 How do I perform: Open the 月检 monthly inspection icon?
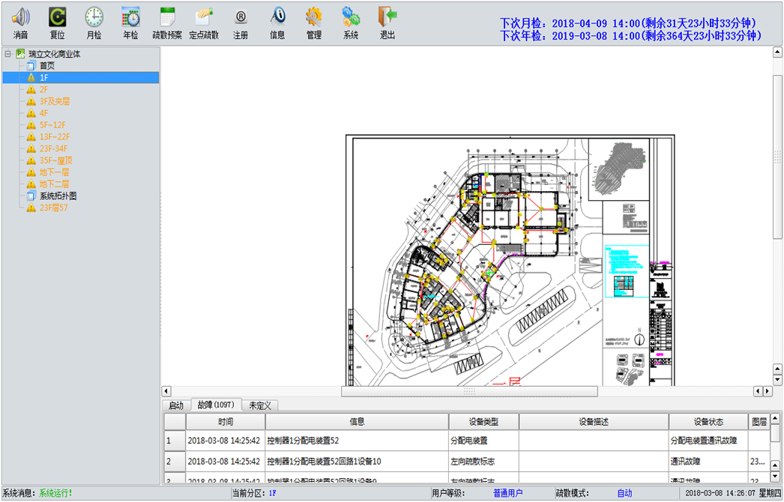(94, 17)
